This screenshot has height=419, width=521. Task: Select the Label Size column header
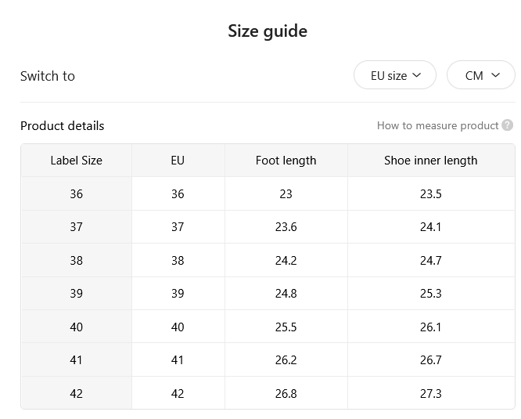point(77,161)
